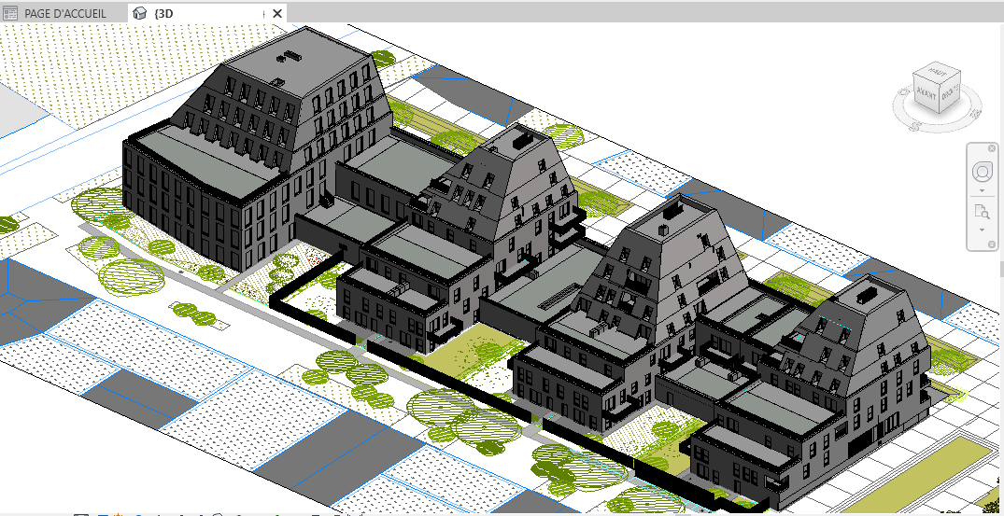This screenshot has width=1004, height=516.
Task: Click the DROITE face of the ViewCube
Action: point(949,94)
